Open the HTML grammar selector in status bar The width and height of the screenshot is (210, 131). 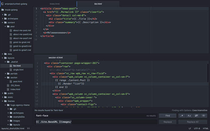point(206,129)
